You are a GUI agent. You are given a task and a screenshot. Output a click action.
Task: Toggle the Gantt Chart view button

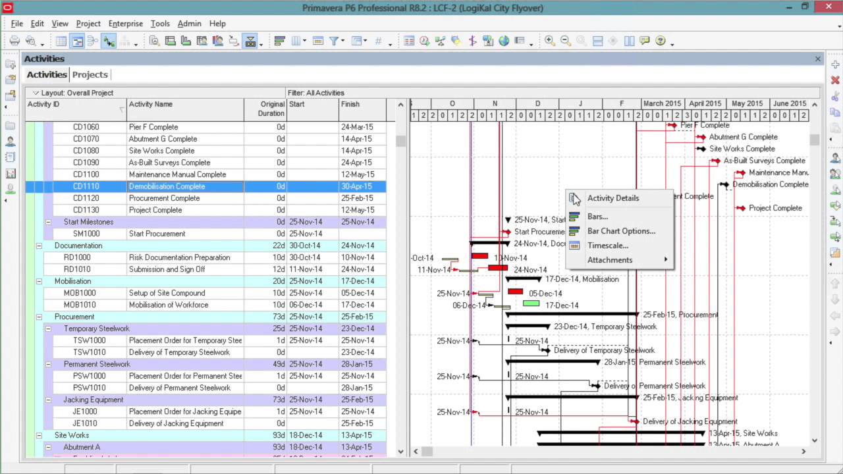77,41
